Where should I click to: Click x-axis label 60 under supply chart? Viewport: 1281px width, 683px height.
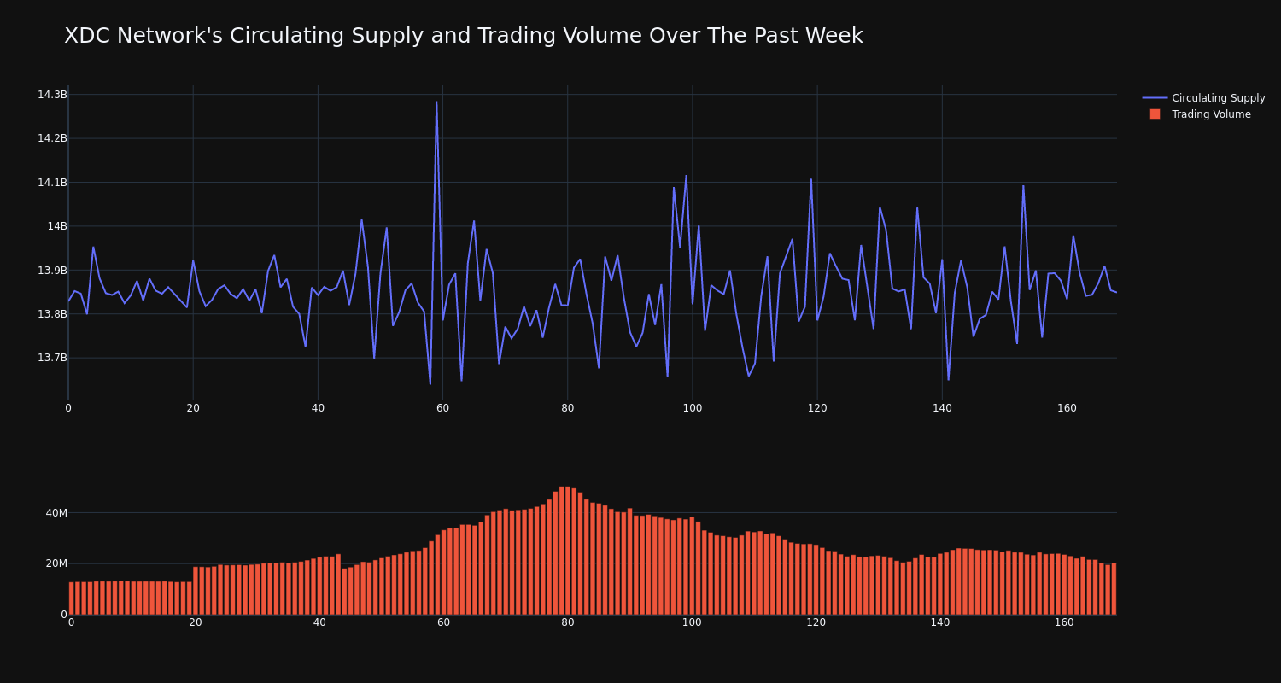tap(442, 408)
